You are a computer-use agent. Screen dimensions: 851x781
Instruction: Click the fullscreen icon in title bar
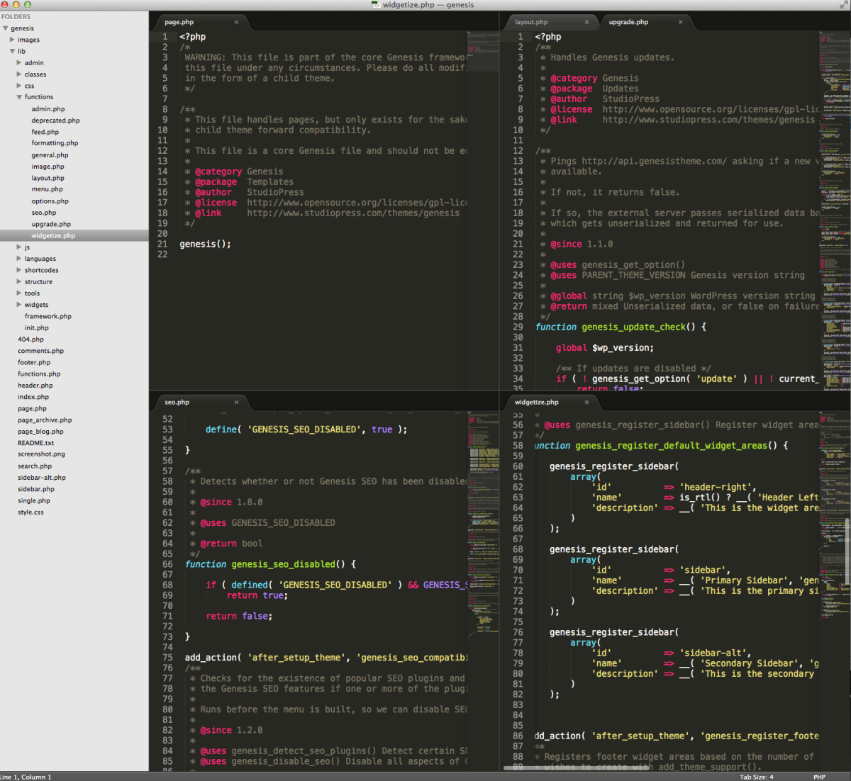click(842, 5)
